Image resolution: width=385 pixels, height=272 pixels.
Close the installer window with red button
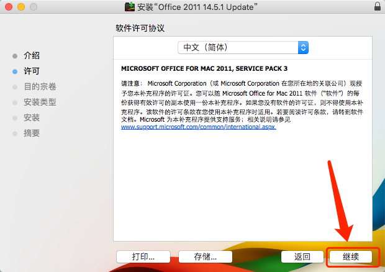9,7
